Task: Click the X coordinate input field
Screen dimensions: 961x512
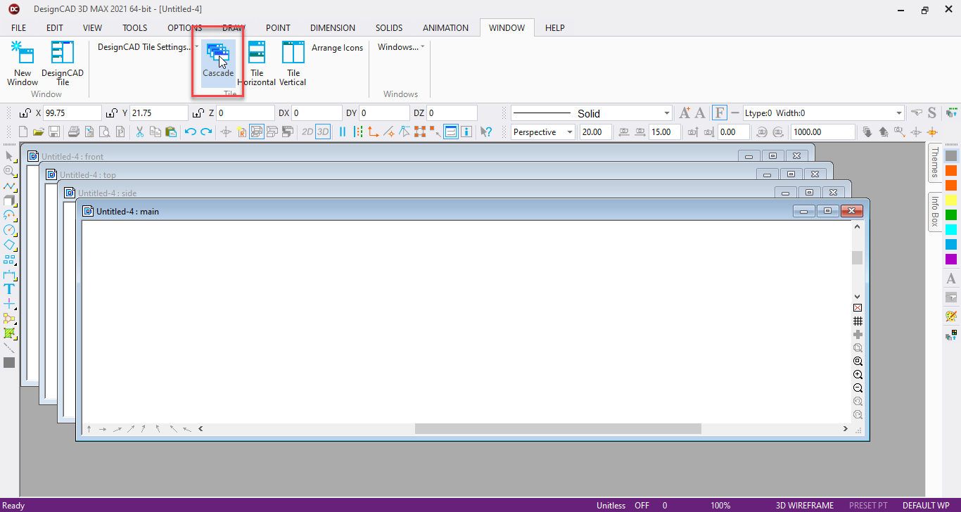Action: click(72, 113)
